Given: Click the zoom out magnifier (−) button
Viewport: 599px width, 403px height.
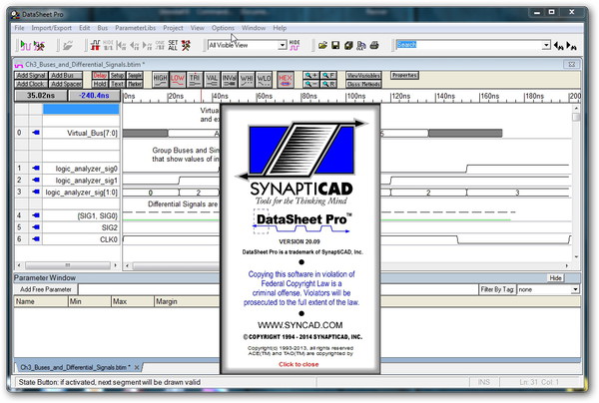Looking at the screenshot, I should coord(311,84).
